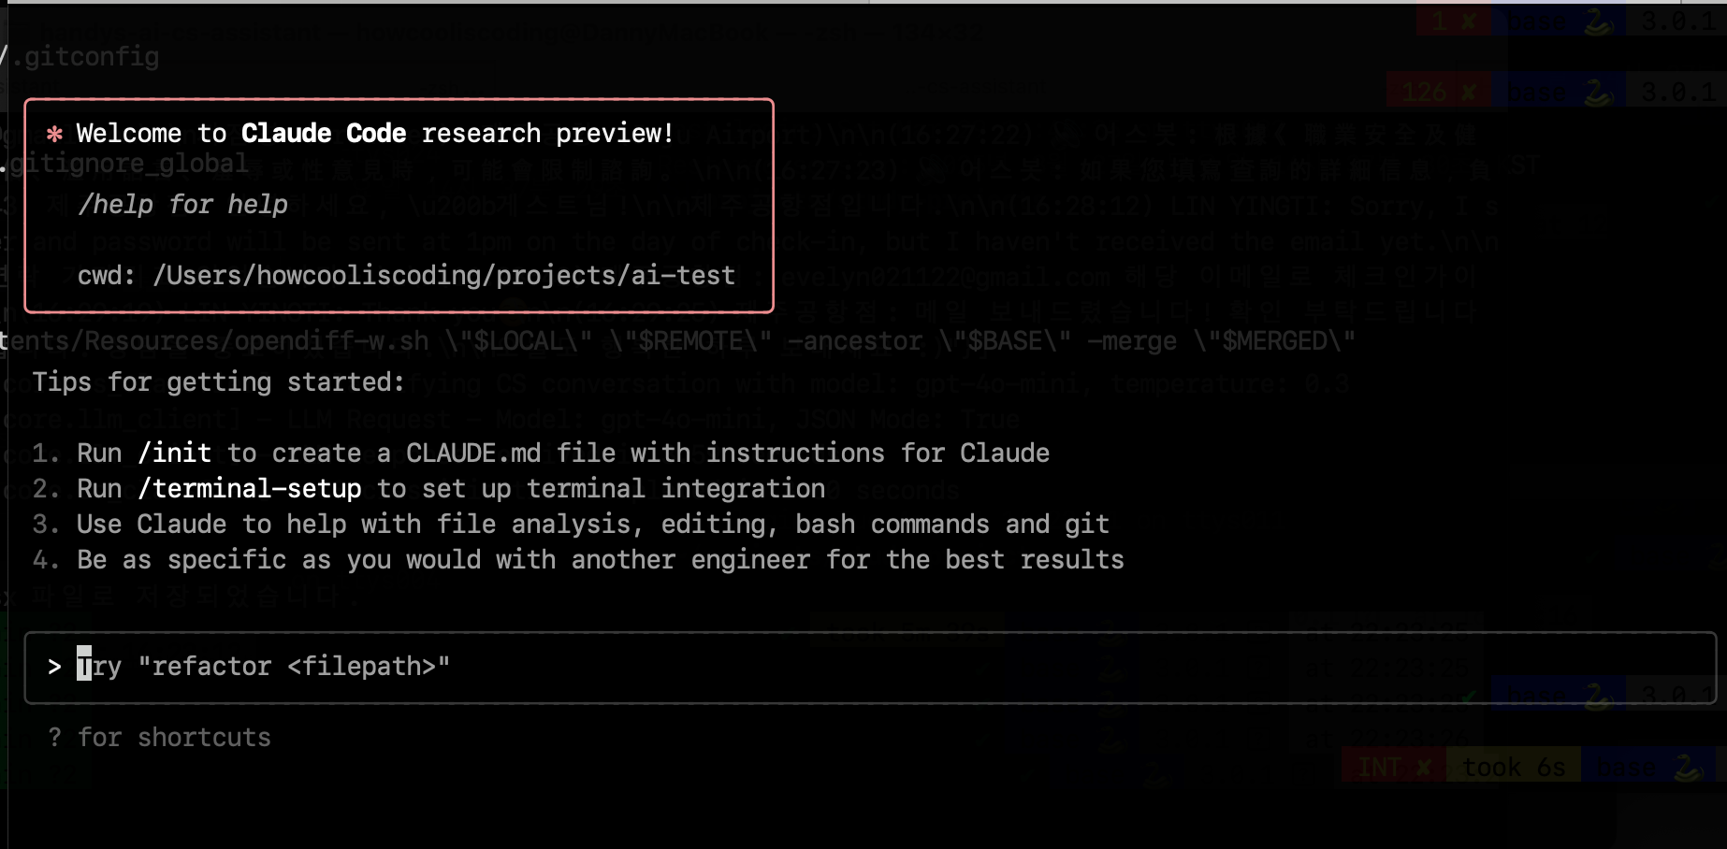This screenshot has height=849, width=1727.
Task: Select the /terminal-setup command in tip two
Action: coord(250,489)
